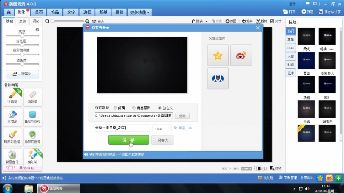Click the save path text field
344x193 pixels.
[134, 115]
